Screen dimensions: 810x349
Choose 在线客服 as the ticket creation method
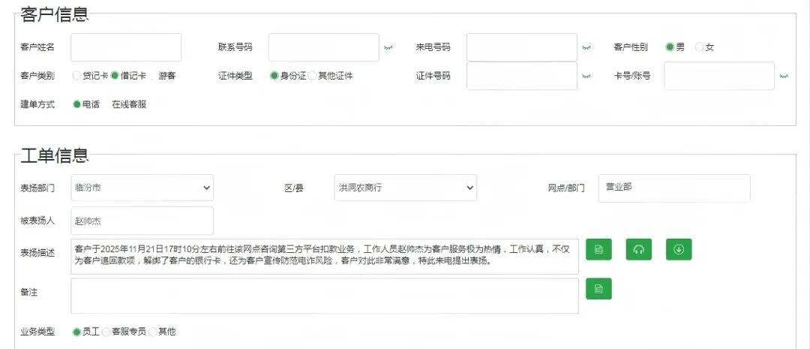coord(129,105)
